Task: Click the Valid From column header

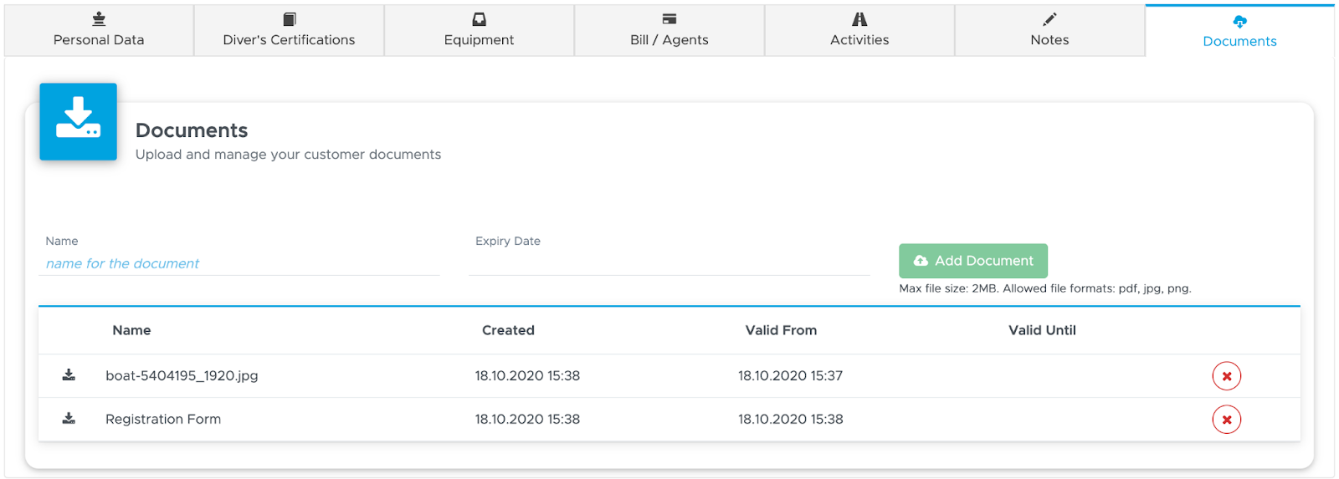Action: 781,330
